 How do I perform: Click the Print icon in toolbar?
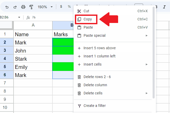[x=23, y=7]
